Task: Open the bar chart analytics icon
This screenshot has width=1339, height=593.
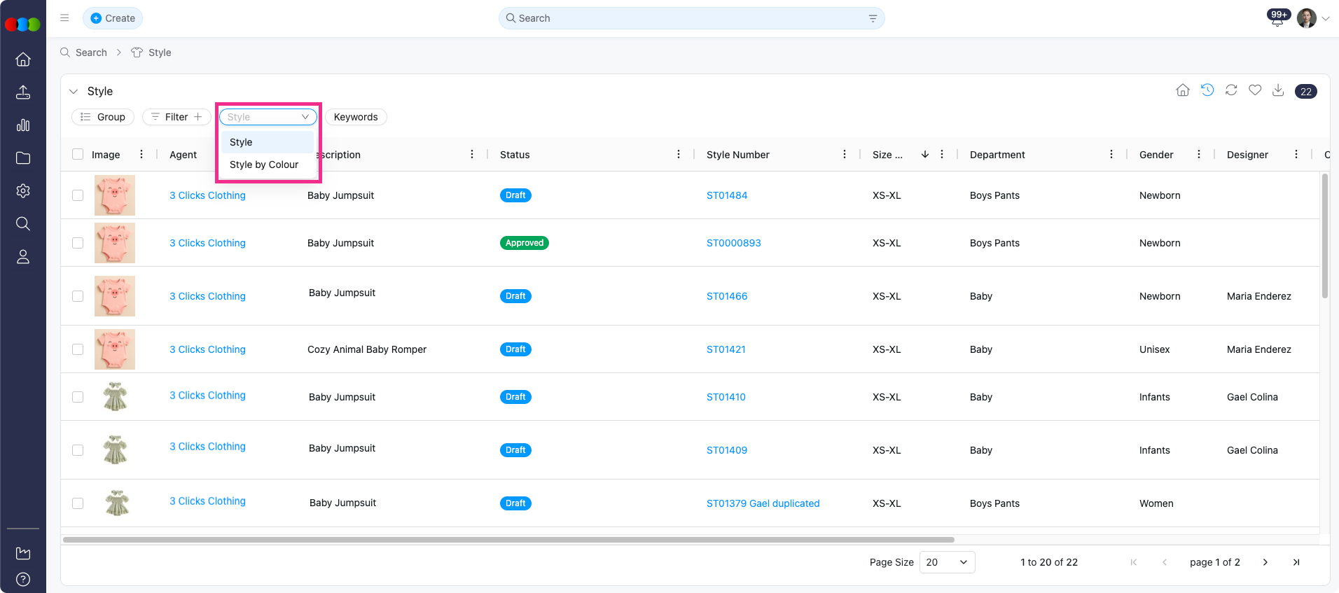Action: (x=23, y=125)
